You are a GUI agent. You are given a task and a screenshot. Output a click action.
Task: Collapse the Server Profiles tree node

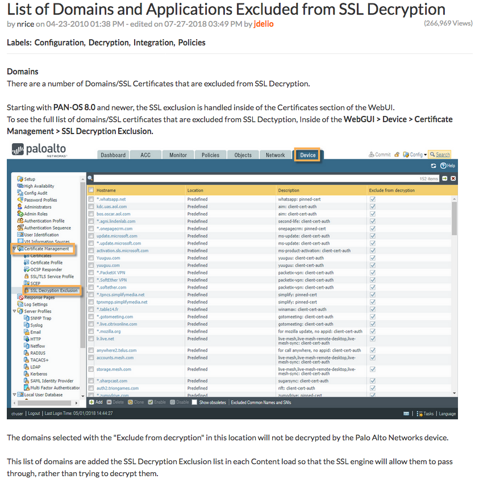pyautogui.click(x=14, y=311)
